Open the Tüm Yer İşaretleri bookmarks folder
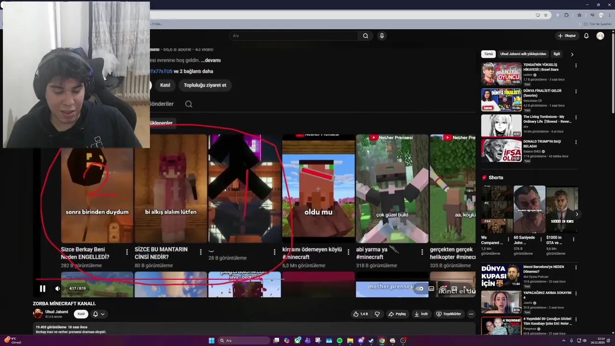615x346 pixels. pos(597,24)
